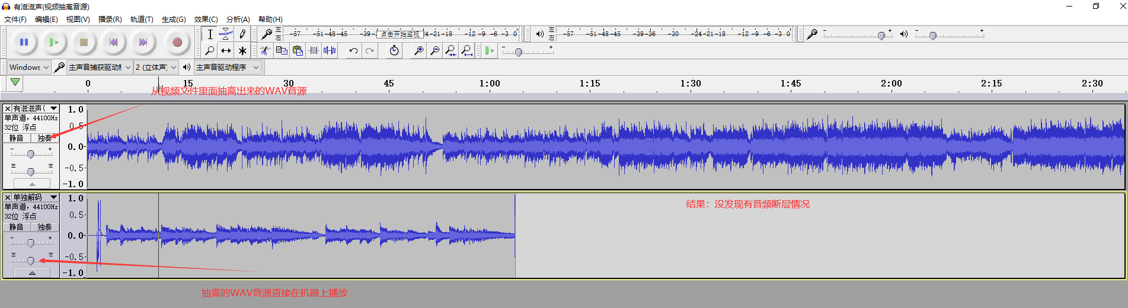Click the Play-at-speed green icon
1128x308 pixels.
point(489,50)
